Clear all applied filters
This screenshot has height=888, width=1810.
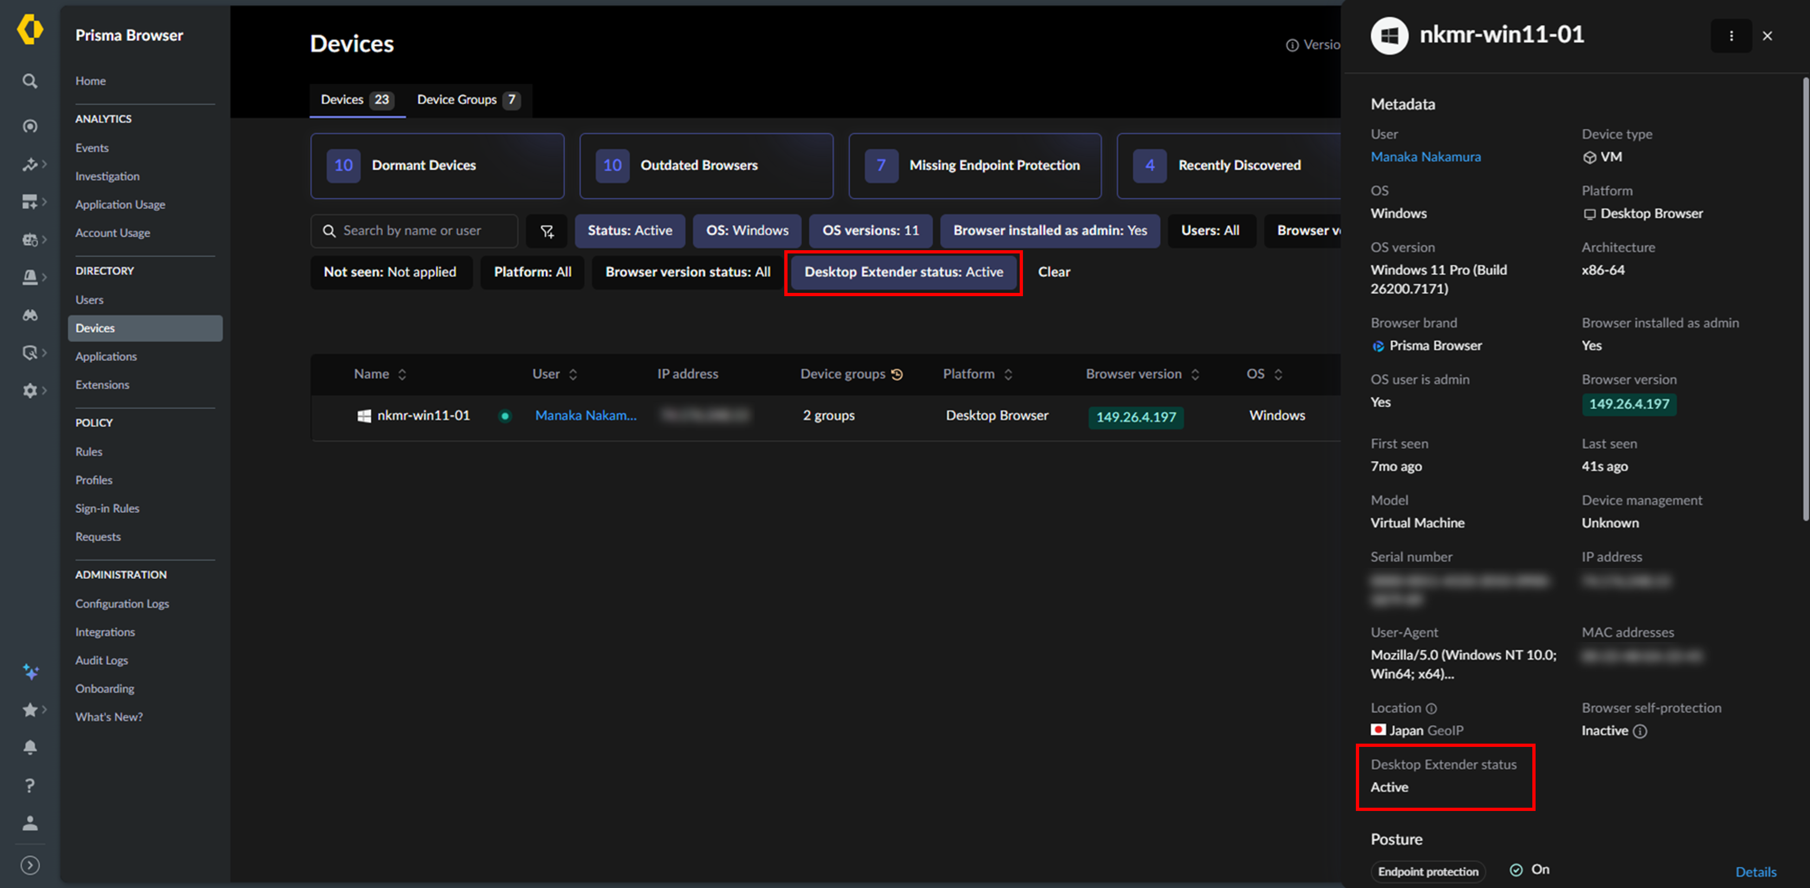(1054, 272)
